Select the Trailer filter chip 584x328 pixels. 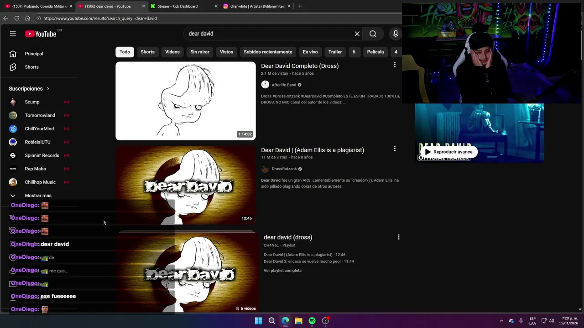pyautogui.click(x=335, y=52)
